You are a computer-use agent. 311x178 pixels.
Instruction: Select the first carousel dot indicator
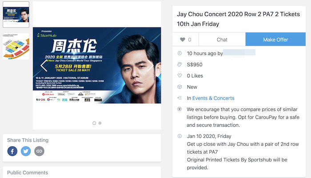pos(94,123)
